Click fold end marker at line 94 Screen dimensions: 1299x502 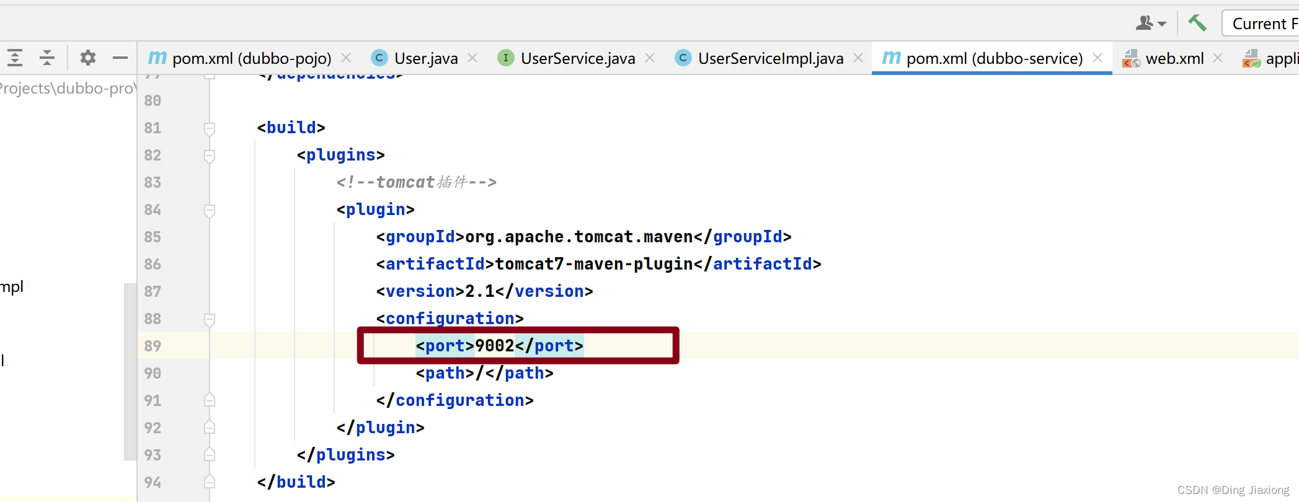coord(210,482)
